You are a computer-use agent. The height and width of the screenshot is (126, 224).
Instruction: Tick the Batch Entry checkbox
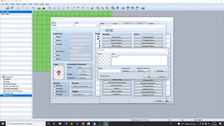tap(99, 76)
